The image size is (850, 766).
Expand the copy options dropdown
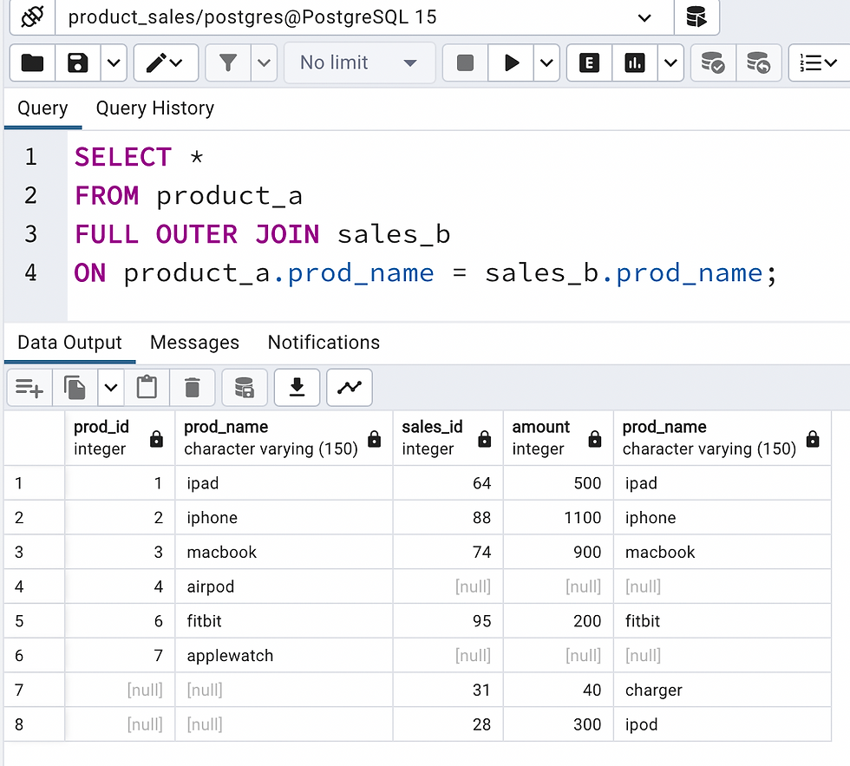(x=111, y=388)
